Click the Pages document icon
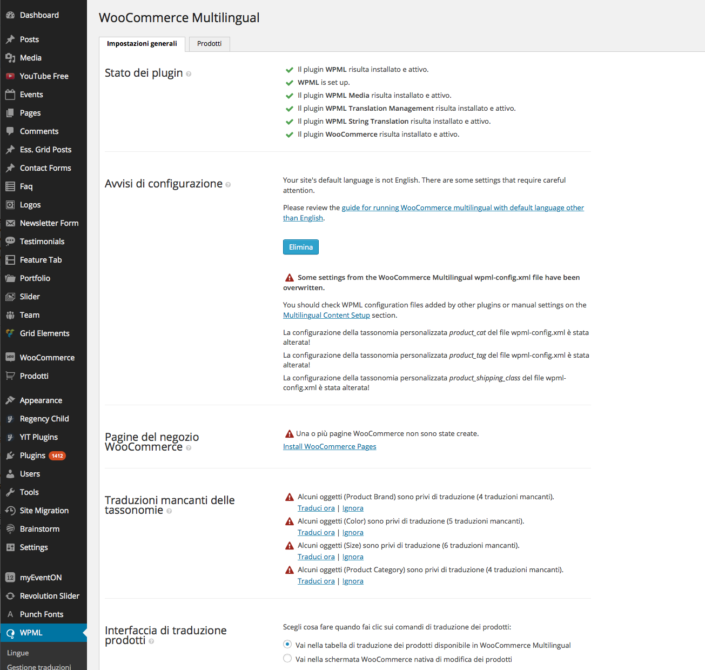The width and height of the screenshot is (705, 670). (10, 113)
